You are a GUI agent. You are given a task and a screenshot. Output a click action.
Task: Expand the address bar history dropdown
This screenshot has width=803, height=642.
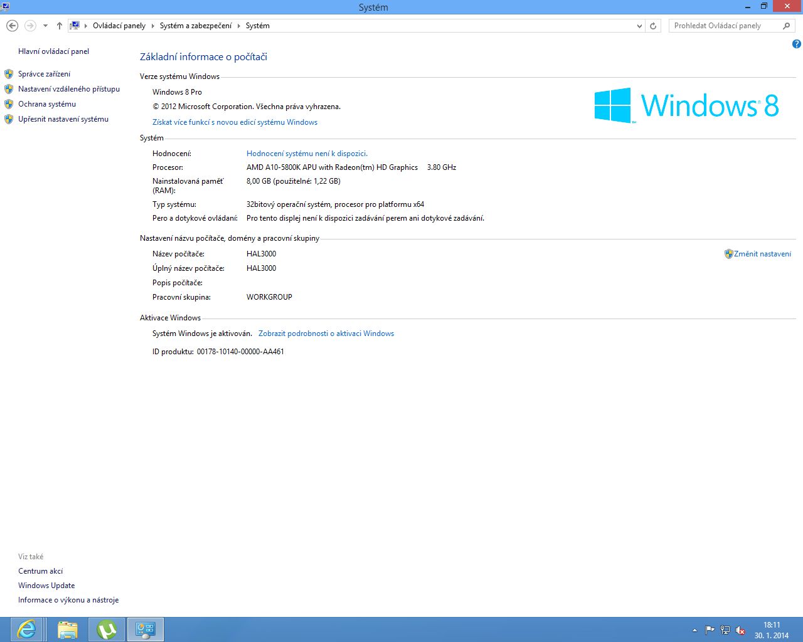(639, 26)
